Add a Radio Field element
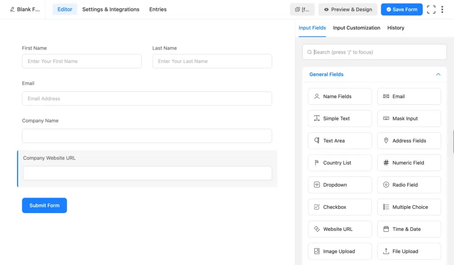454x265 pixels. (x=409, y=185)
